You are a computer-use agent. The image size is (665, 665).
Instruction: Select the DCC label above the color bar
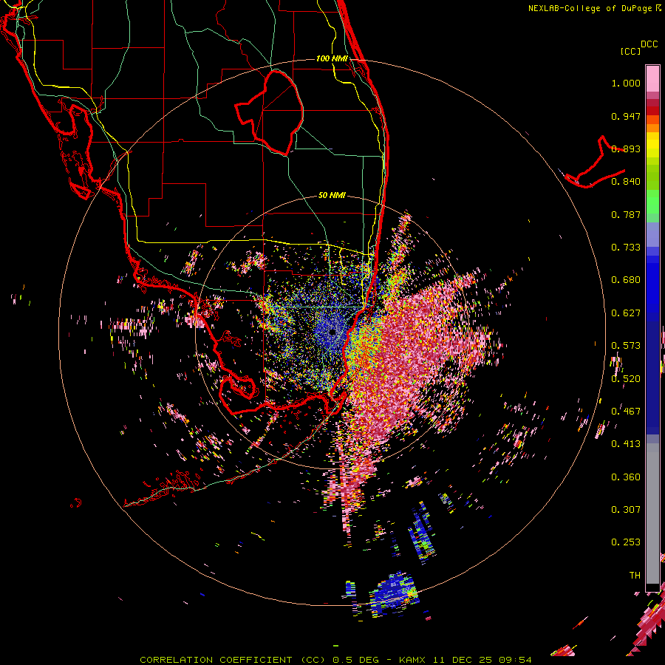click(x=649, y=44)
